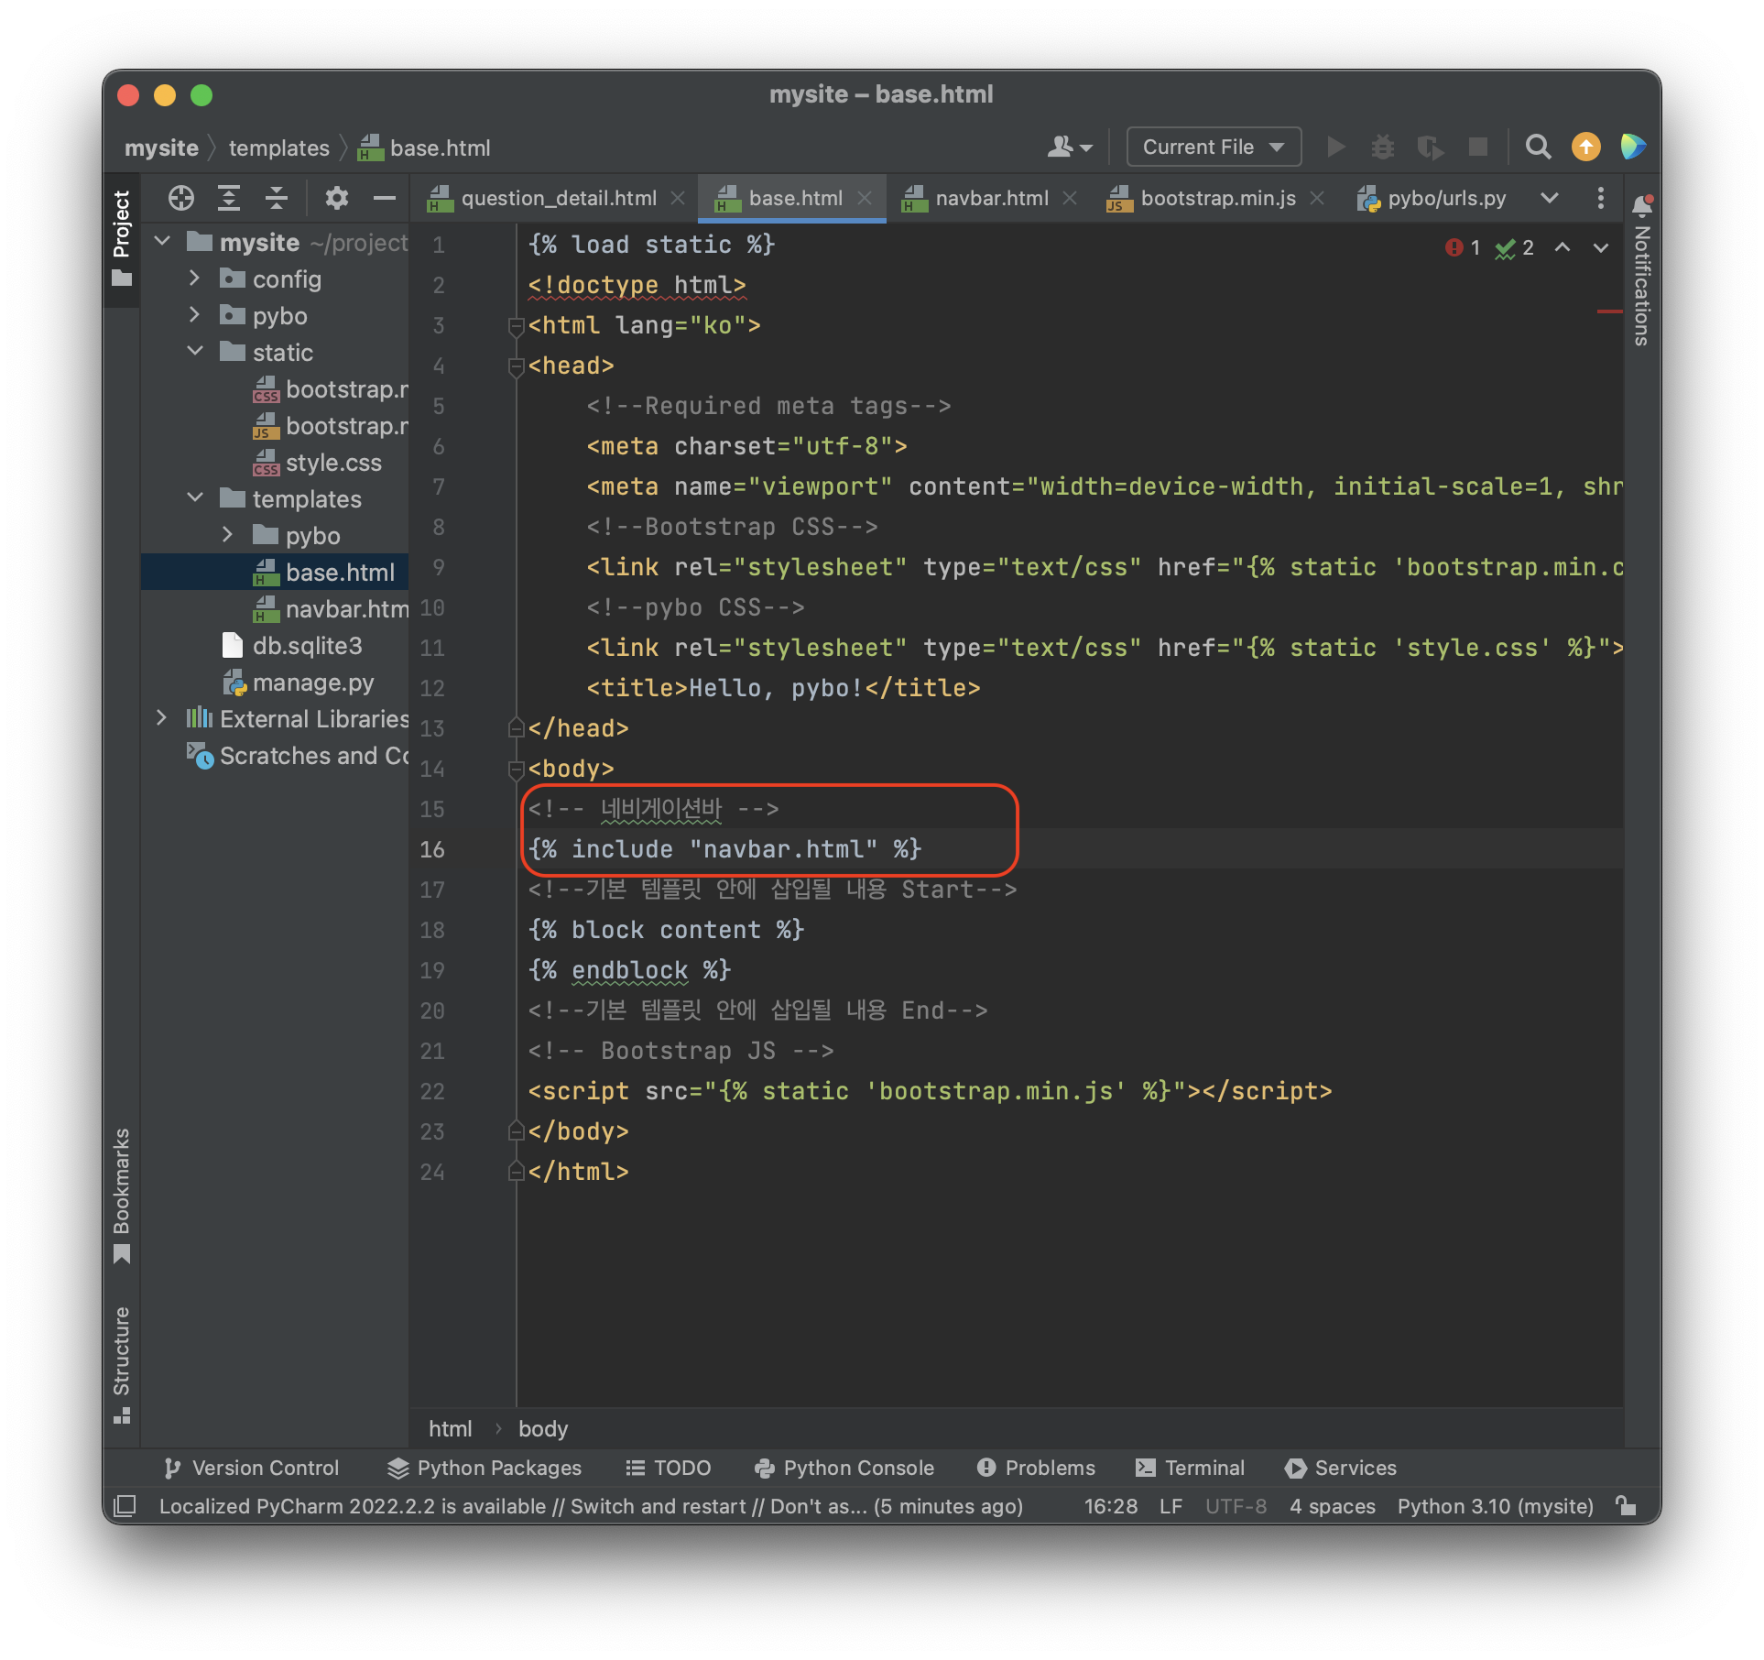Switch to question_detail.html tab
1764x1660 pixels.
click(x=558, y=198)
